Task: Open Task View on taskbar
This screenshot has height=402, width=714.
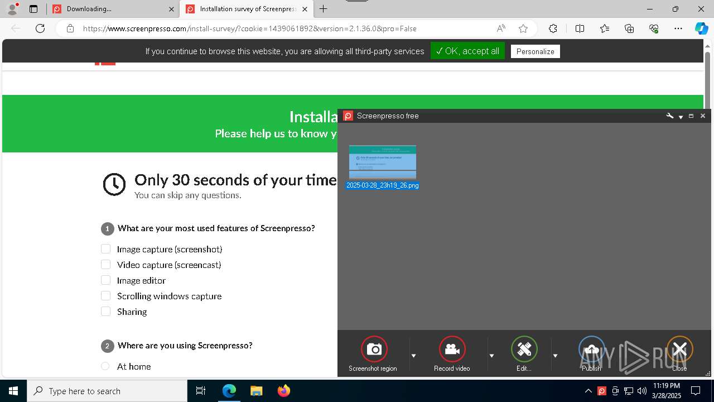Action: pos(201,391)
